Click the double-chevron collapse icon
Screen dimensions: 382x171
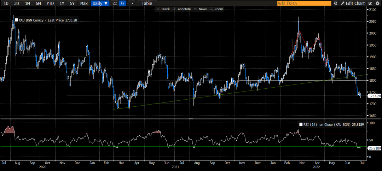click(336, 3)
